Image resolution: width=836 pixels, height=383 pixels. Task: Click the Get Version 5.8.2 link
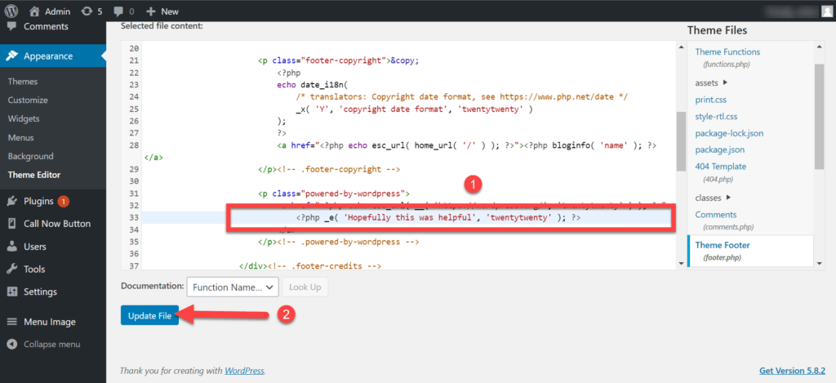click(792, 370)
